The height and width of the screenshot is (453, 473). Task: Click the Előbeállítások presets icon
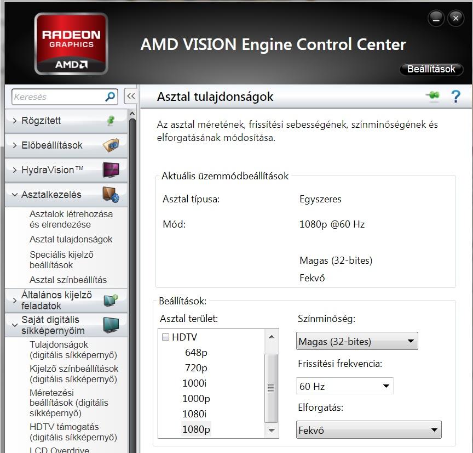111,145
